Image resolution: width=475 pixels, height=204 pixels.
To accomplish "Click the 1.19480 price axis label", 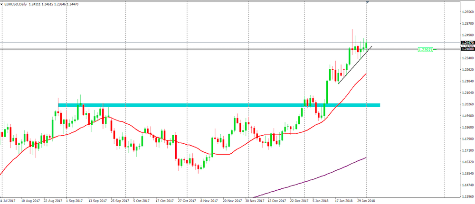I will [x=468, y=116].
